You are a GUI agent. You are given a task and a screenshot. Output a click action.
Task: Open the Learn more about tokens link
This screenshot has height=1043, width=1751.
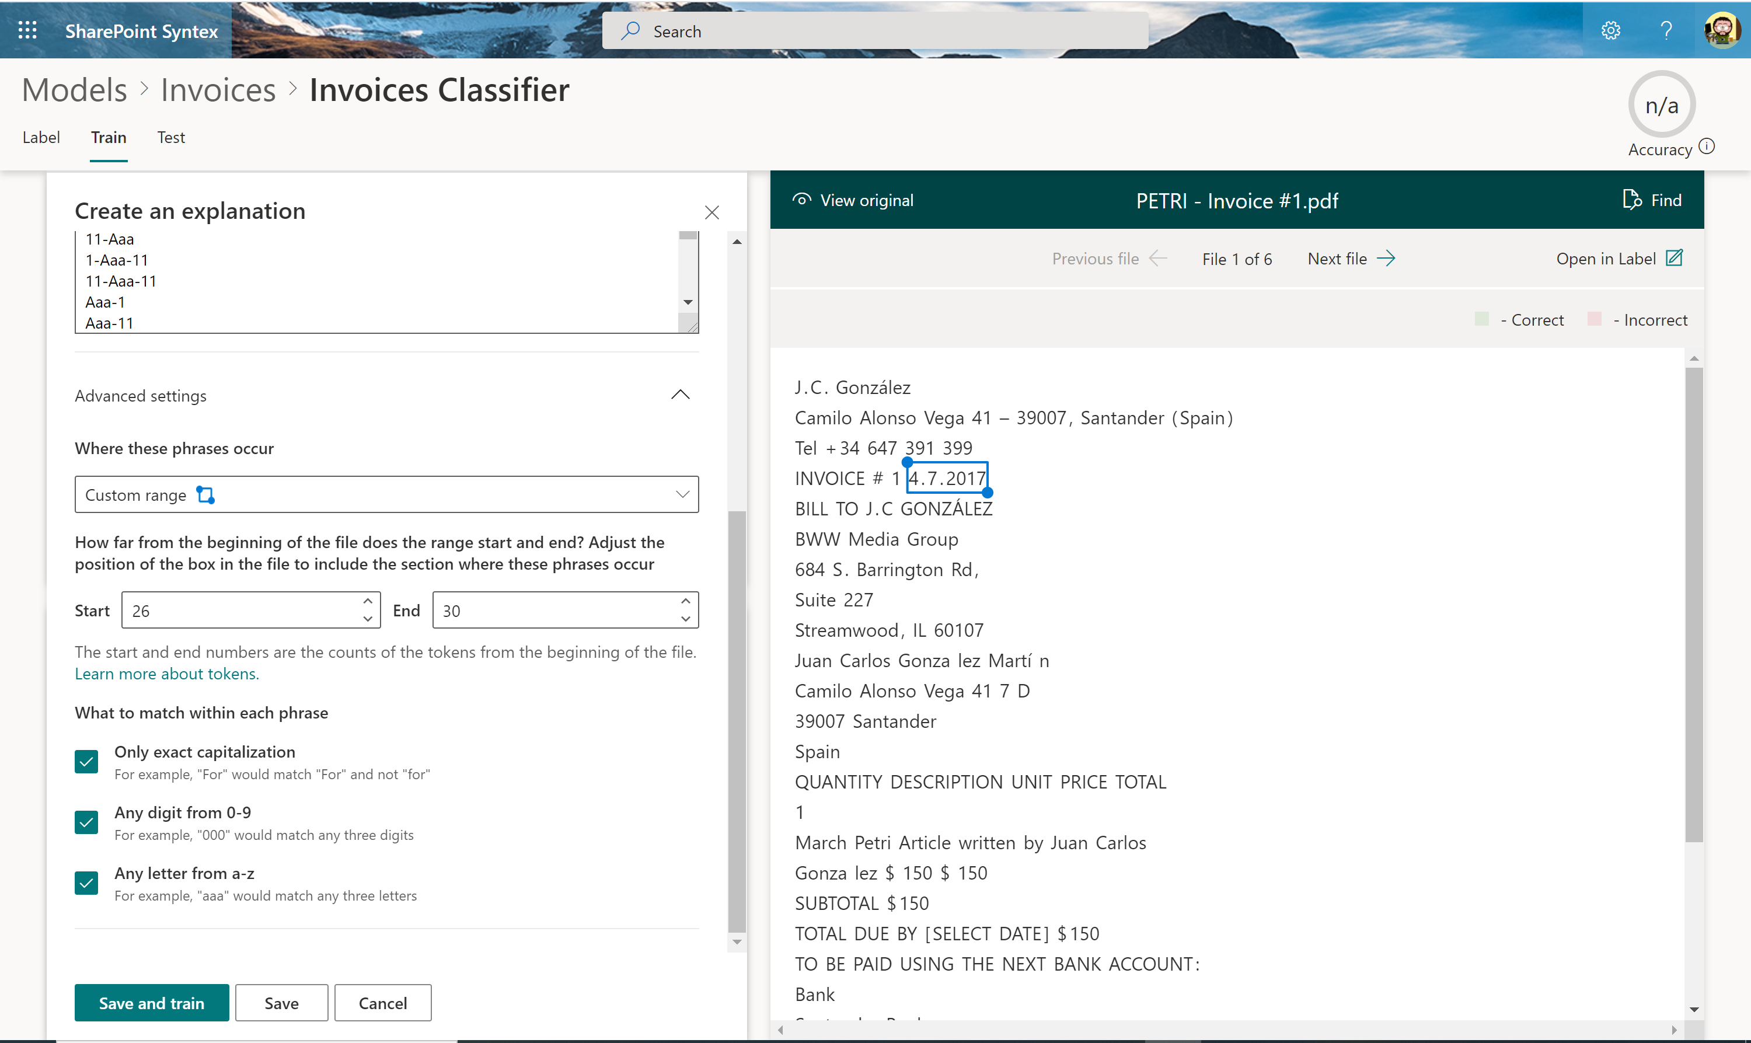coord(166,674)
